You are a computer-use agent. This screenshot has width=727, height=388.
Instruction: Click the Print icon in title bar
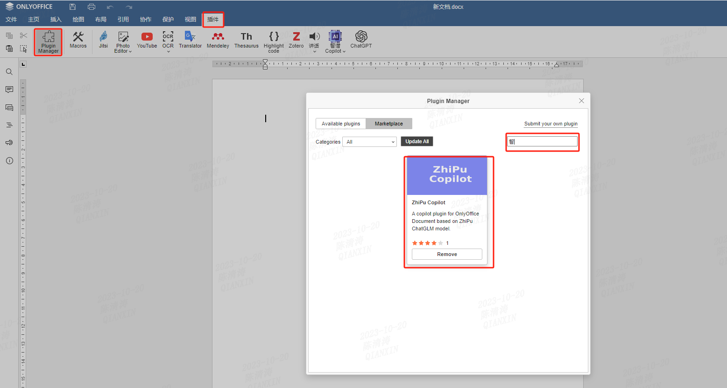92,7
